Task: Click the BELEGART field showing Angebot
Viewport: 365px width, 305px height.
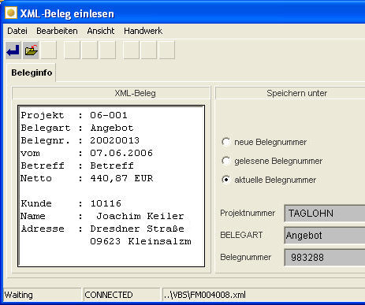Action: point(325,235)
